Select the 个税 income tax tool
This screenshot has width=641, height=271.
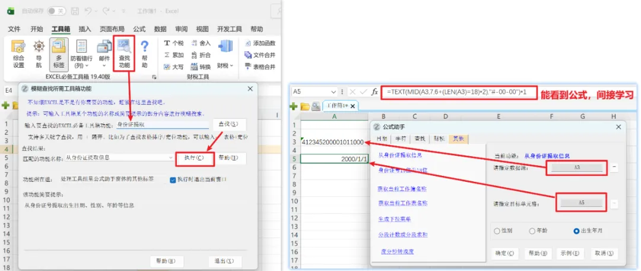pos(174,43)
